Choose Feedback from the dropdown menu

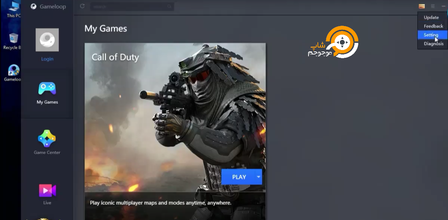point(432,26)
